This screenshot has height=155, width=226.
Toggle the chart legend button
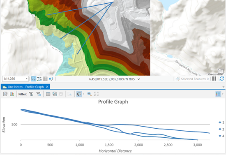[218, 94]
